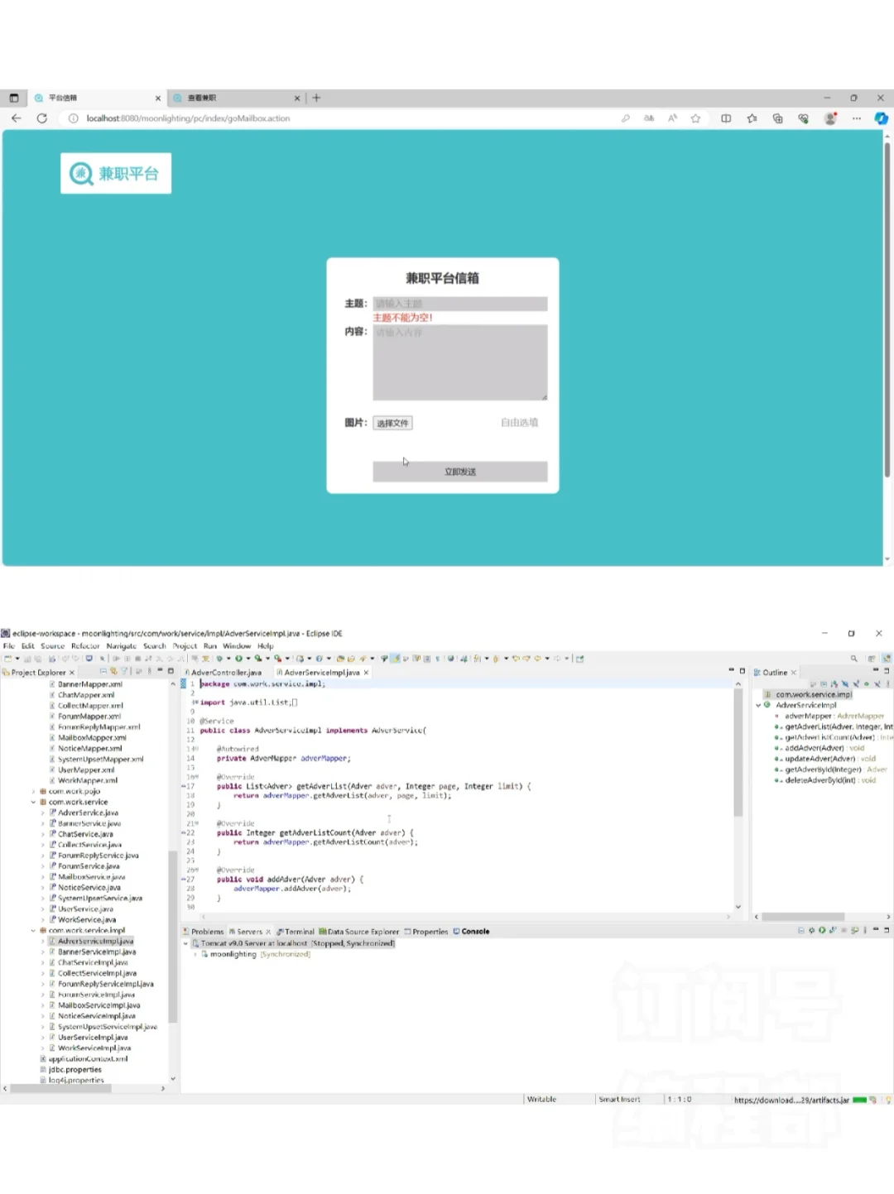
Task: Click the Eclipse toolbar search magnifier
Action: pyautogui.click(x=853, y=659)
